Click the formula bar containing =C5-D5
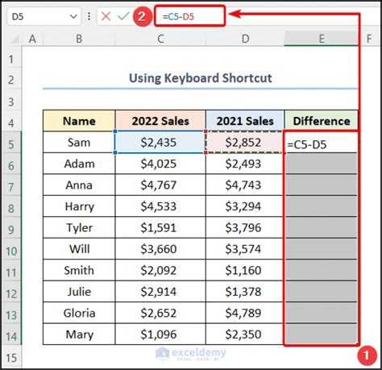Viewport: 382px width, 370px height. tap(189, 17)
